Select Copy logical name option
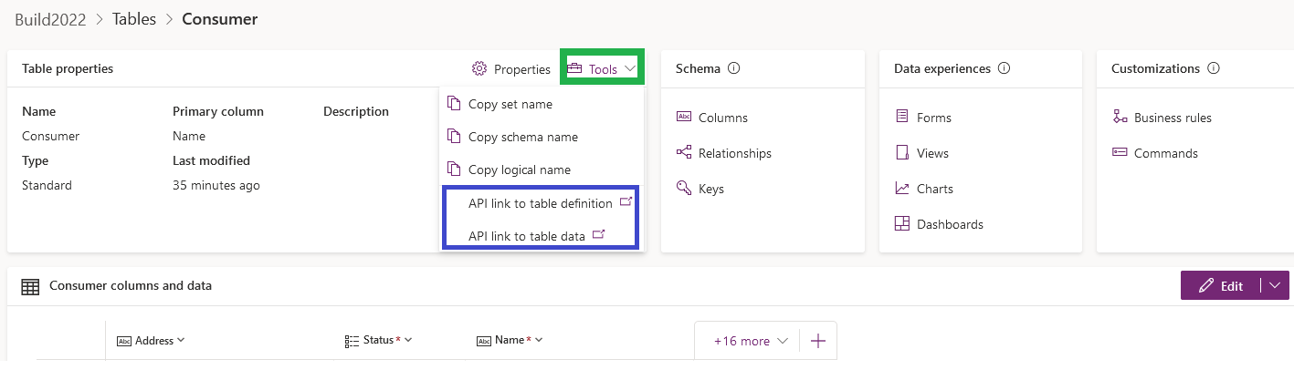Screen dimensions: 1294x370 coord(519,170)
